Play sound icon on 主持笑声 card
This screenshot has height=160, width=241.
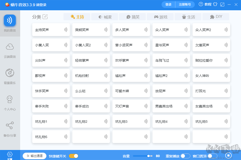(66, 29)
